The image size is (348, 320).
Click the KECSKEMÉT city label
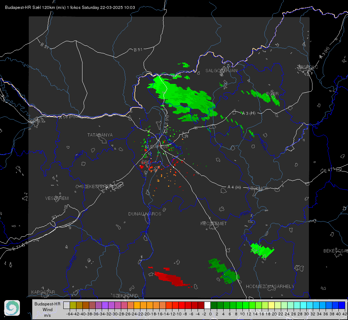click(x=214, y=223)
